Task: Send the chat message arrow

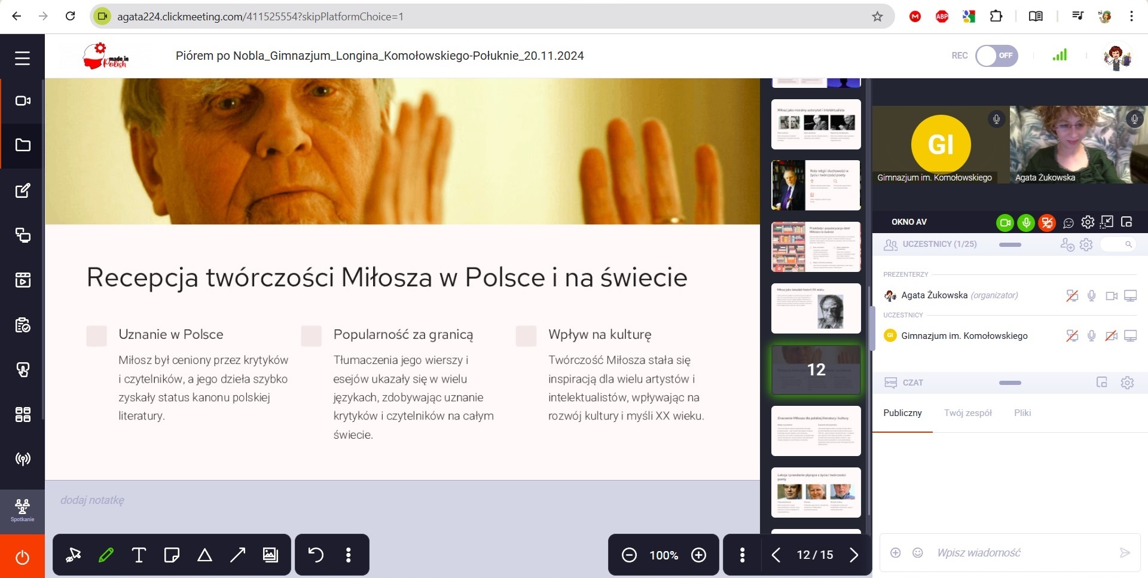Action: pos(1125,553)
